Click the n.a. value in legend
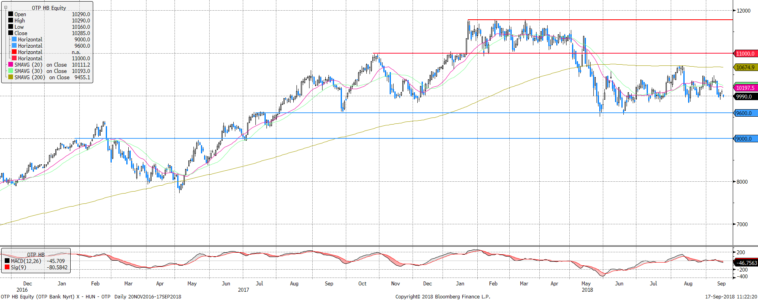Image resolution: width=758 pixels, height=300 pixels. coord(76,52)
